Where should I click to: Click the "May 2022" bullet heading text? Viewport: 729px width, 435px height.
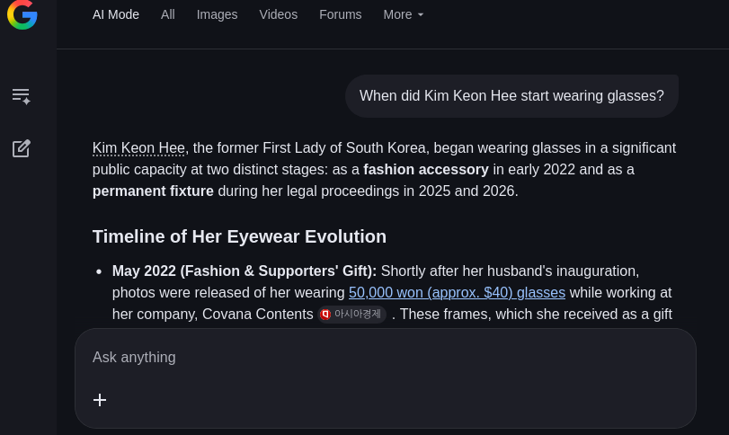coord(244,271)
